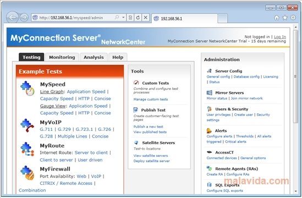Click the compatibility view icon in address bar
This screenshot has width=302, height=198.
[130, 18]
